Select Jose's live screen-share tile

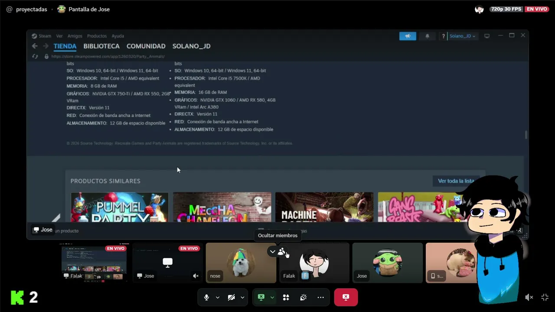[167, 263]
